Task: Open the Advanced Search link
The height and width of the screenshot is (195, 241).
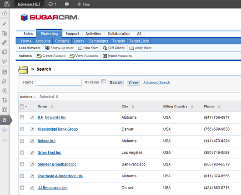Action: coord(156,83)
